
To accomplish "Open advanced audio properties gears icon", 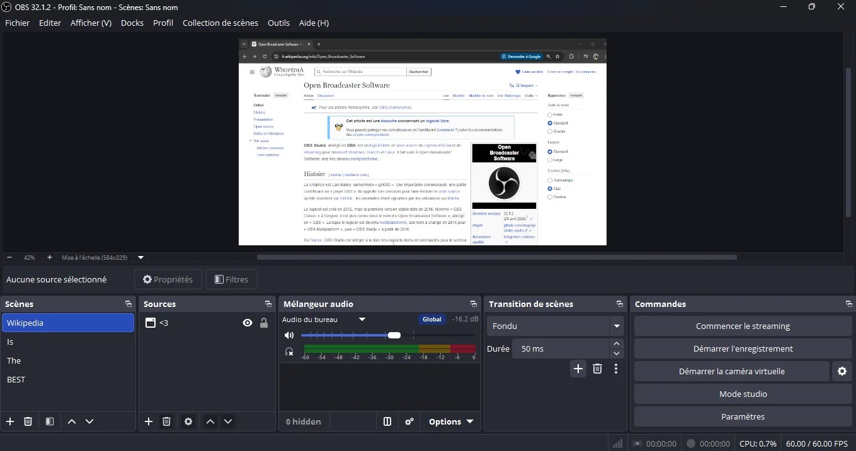I will click(x=409, y=421).
